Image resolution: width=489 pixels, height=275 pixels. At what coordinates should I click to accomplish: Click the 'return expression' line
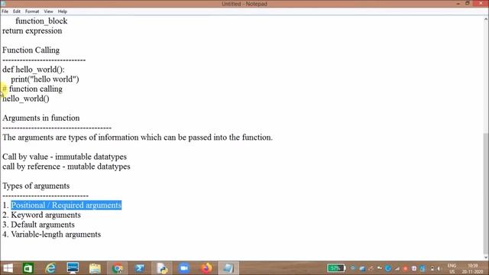click(32, 31)
